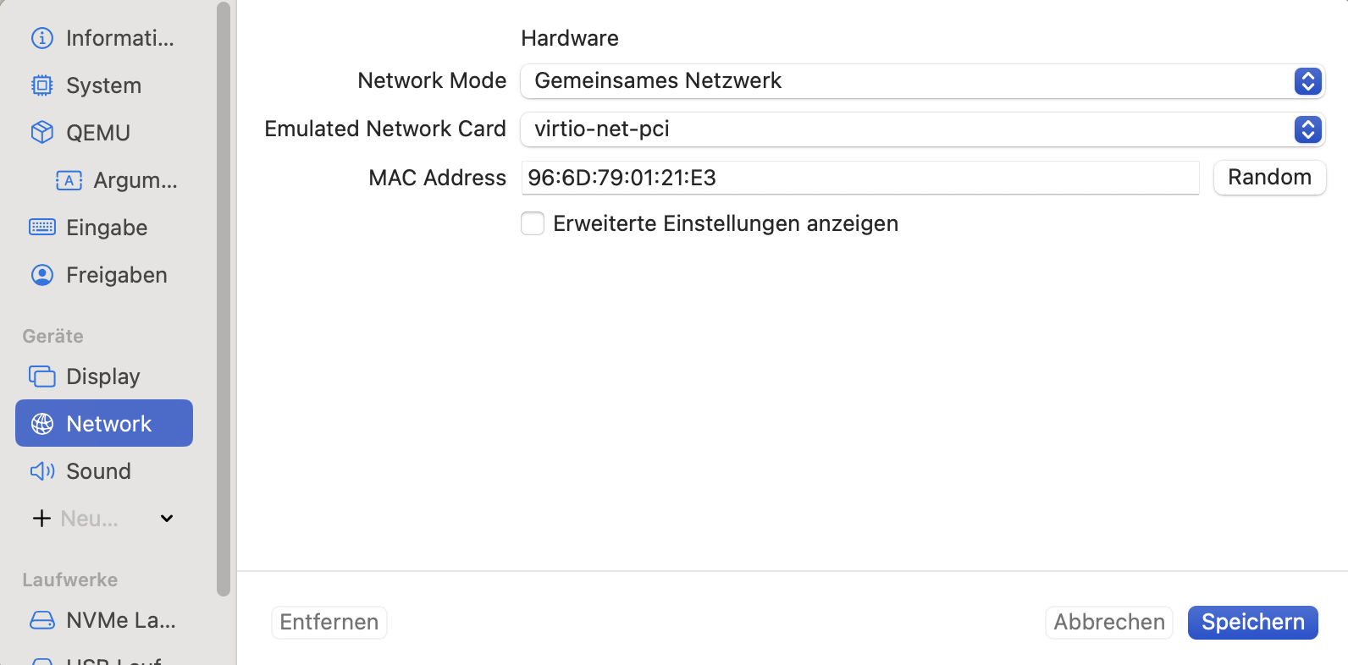Image resolution: width=1348 pixels, height=665 pixels.
Task: Open the Freigaben person icon
Action: [41, 275]
